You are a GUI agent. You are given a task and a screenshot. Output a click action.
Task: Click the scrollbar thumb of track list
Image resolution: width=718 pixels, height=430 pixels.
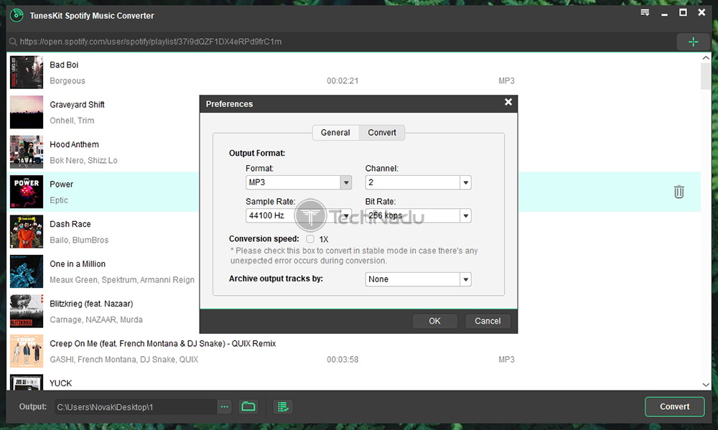[x=706, y=76]
